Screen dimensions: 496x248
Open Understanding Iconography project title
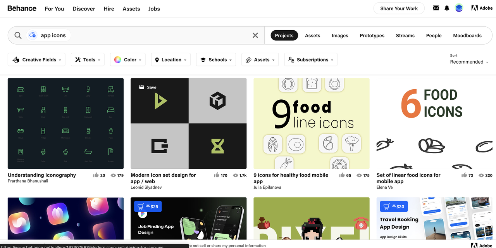coord(42,175)
